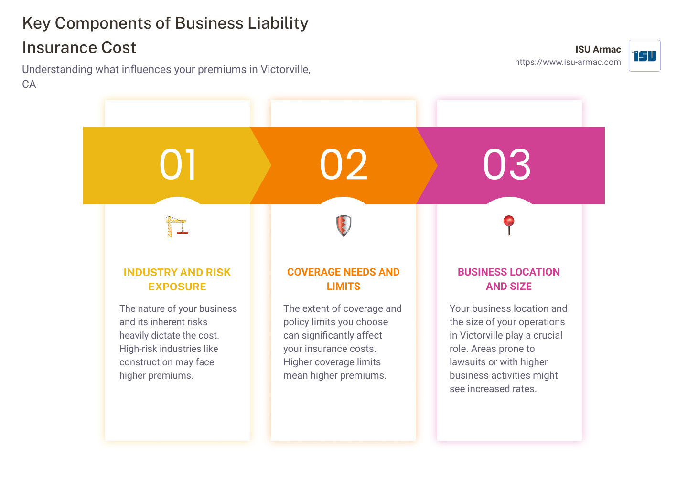688x489 pixels.
Task: Select the pink 03 arrow banner
Action: 564,165
